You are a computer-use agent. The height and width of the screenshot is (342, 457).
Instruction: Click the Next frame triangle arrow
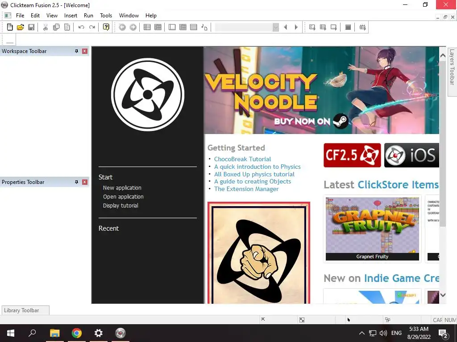[x=296, y=27]
